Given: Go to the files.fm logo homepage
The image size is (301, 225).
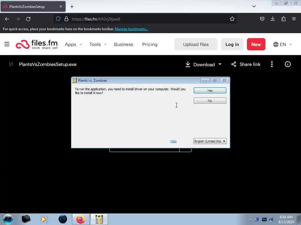Looking at the screenshot, I should point(37,45).
